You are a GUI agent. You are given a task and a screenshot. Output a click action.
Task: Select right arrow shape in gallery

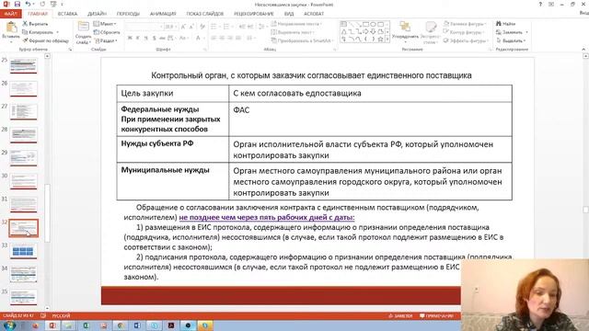coord(366,31)
